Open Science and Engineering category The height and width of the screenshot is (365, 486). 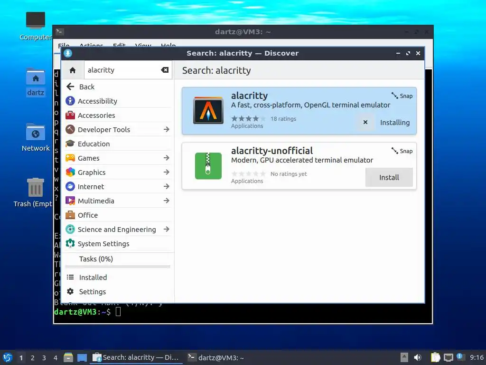pyautogui.click(x=118, y=230)
